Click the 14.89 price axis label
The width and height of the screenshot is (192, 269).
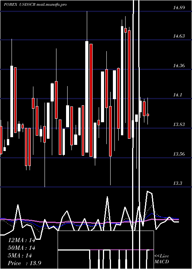(179, 8)
